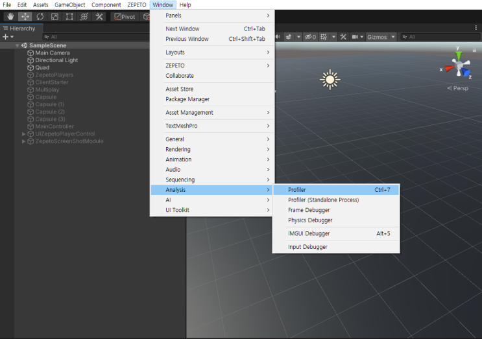Expand the UIZepetoPlayerControl object
This screenshot has width=482, height=339.
(23, 134)
